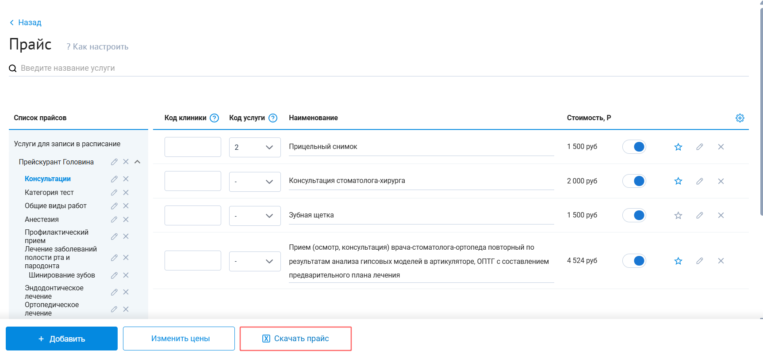Delete the Анестезия category
The image size is (763, 354).
[x=126, y=220]
